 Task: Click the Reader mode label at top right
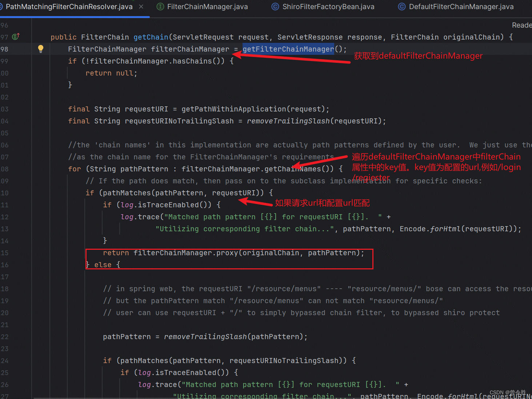(x=521, y=25)
